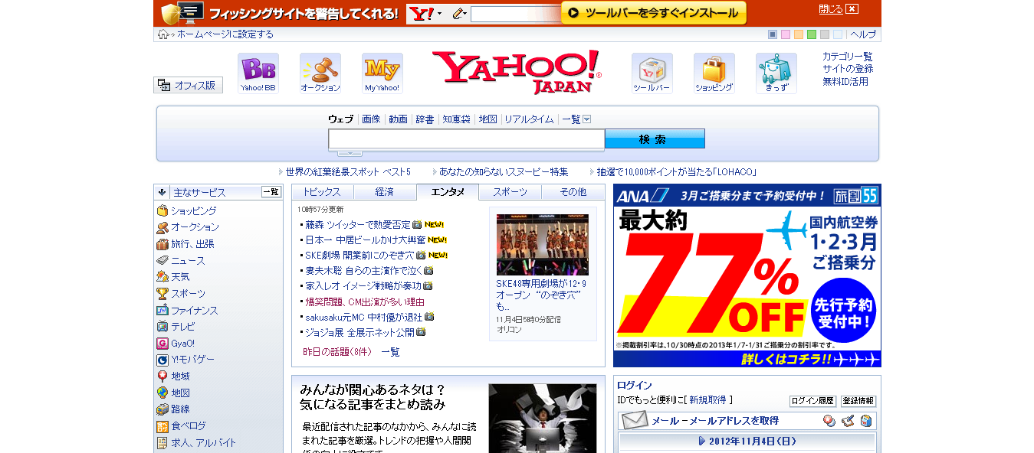The width and height of the screenshot is (1034, 453).
Task: Select the dark blue theme swatch
Action: (773, 34)
